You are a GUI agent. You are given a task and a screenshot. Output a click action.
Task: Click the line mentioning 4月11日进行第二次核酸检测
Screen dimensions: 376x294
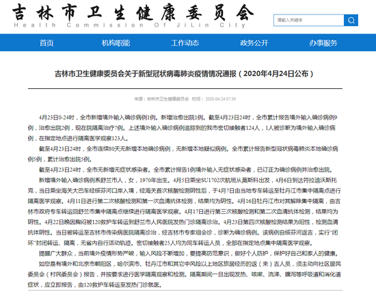(x=184, y=201)
